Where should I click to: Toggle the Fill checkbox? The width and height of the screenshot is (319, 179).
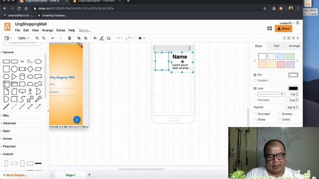point(255,75)
